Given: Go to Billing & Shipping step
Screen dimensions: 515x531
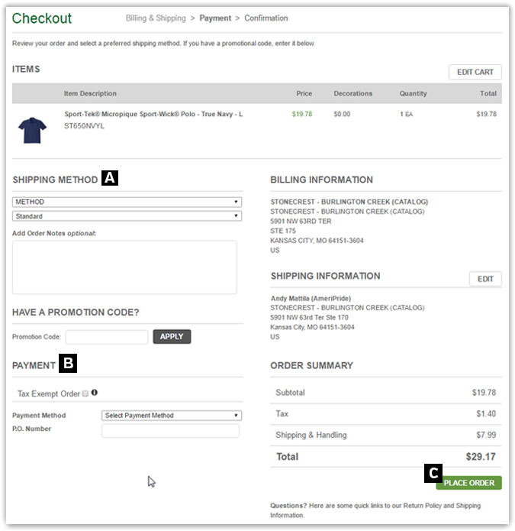Looking at the screenshot, I should [x=155, y=18].
